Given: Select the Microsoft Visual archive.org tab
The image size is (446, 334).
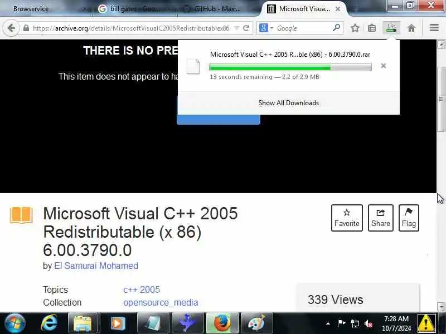Looking at the screenshot, I should pyautogui.click(x=302, y=9).
